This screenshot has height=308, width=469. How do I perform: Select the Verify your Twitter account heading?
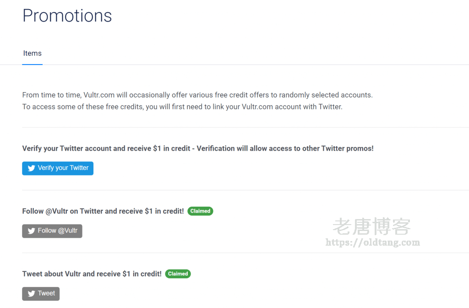pyautogui.click(x=198, y=148)
